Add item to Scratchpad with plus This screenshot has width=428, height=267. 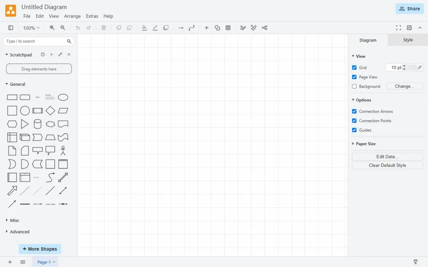[51, 54]
